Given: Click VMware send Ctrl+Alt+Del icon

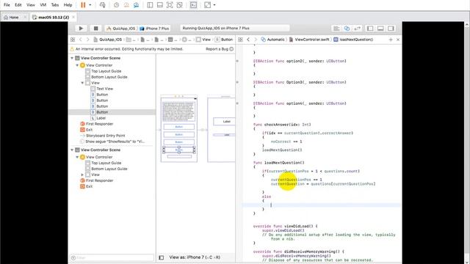Looking at the screenshot, I should (x=102, y=5).
